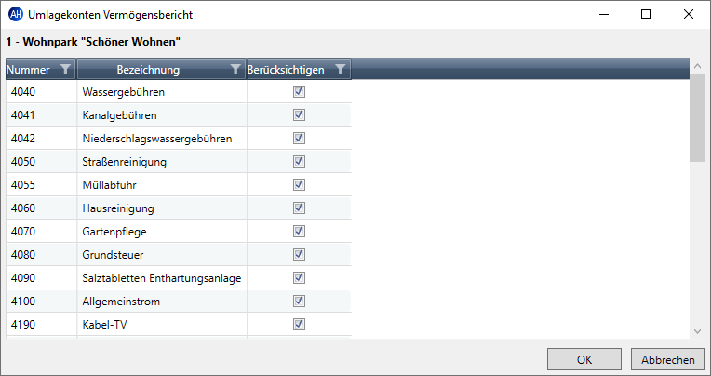
Task: Disable Berücksichtigen for Kabel-TV
Action: [x=299, y=324]
